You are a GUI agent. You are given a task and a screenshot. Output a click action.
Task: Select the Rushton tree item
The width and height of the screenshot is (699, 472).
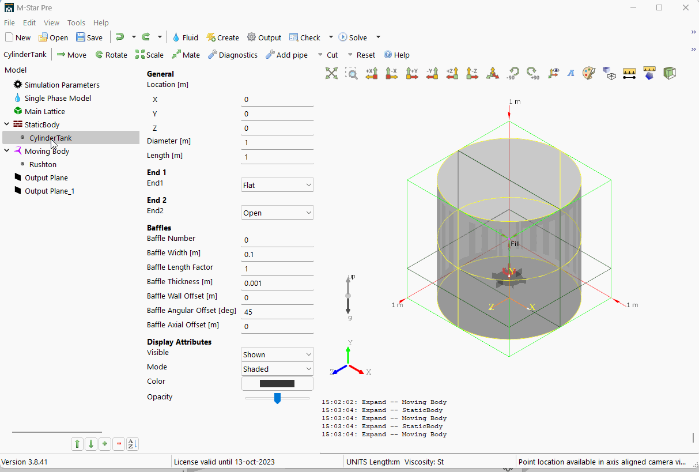43,164
